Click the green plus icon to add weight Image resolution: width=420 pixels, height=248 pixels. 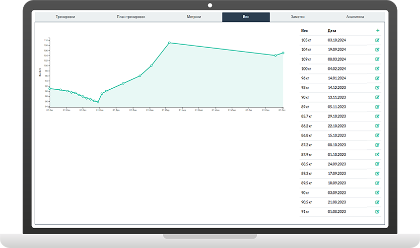point(377,30)
